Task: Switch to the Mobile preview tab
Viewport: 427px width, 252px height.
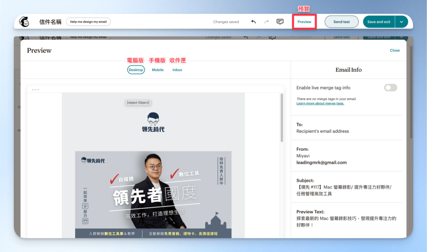Action: click(x=158, y=70)
